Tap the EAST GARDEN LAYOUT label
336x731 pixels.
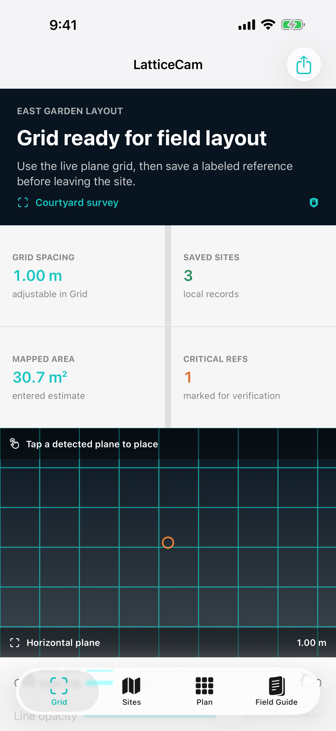[x=70, y=111]
